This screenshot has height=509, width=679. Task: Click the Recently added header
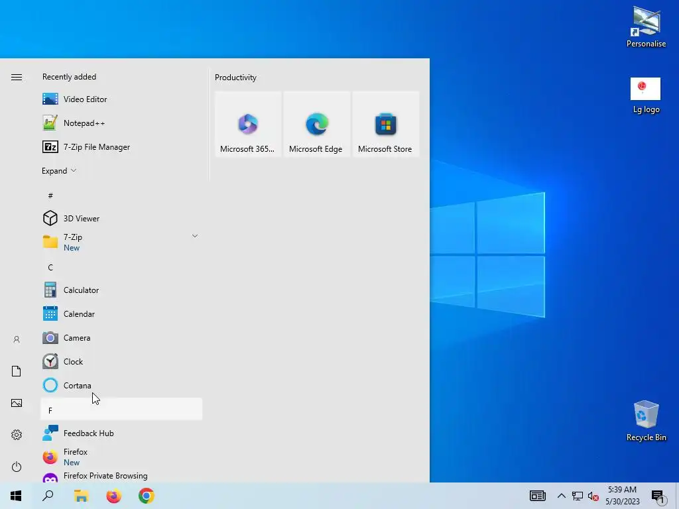tap(69, 77)
